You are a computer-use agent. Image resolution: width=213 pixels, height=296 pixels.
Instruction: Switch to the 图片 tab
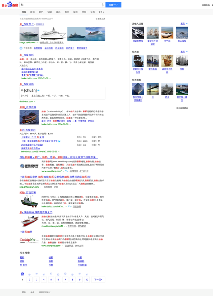pos(67,12)
